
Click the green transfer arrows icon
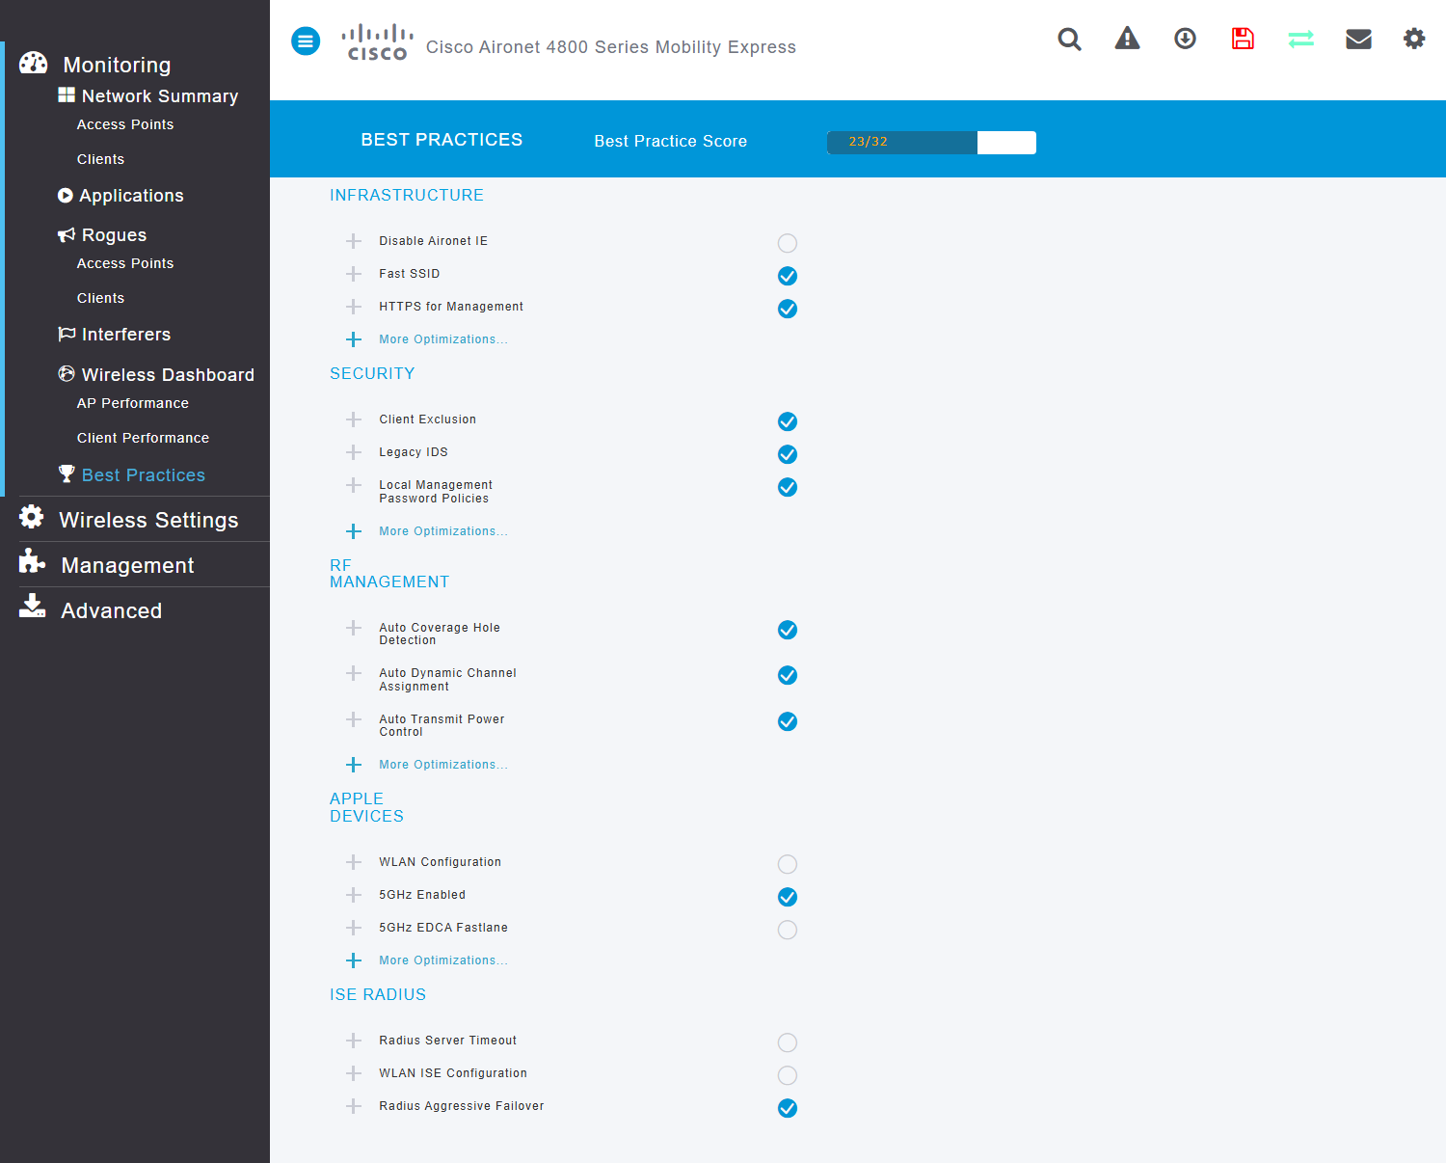(1300, 39)
